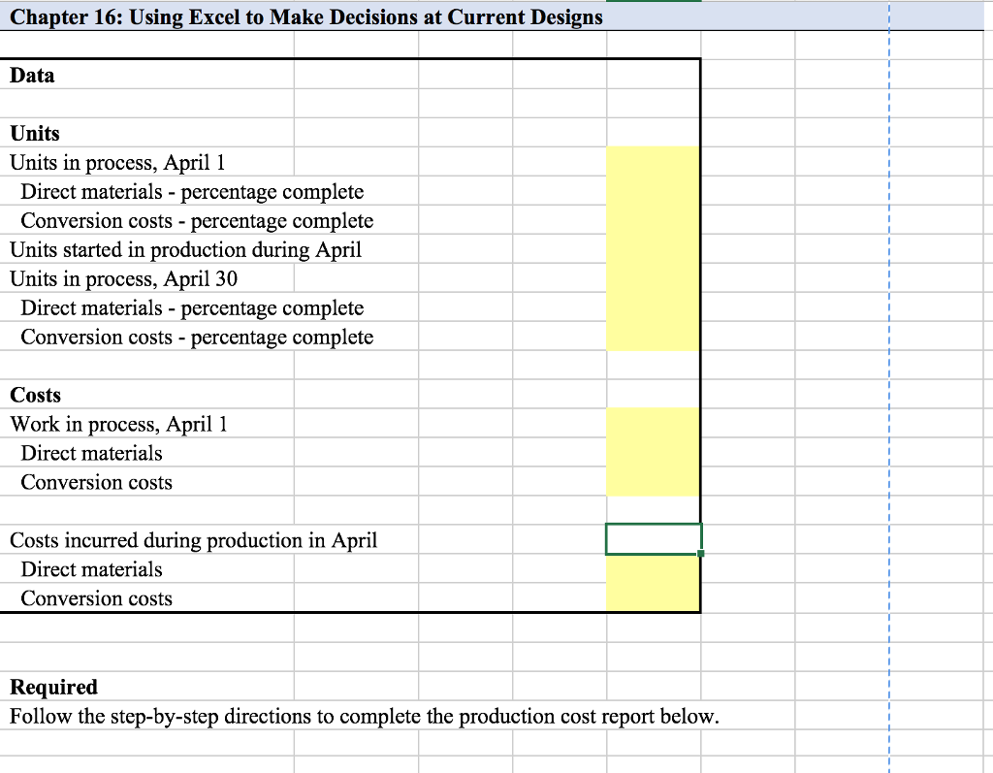This screenshot has width=993, height=773.
Task: Select the chapter title cell
Action: [x=306, y=17]
